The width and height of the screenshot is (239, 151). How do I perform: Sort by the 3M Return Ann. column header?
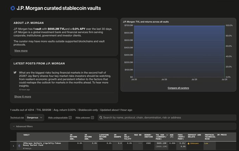coord(88,137)
